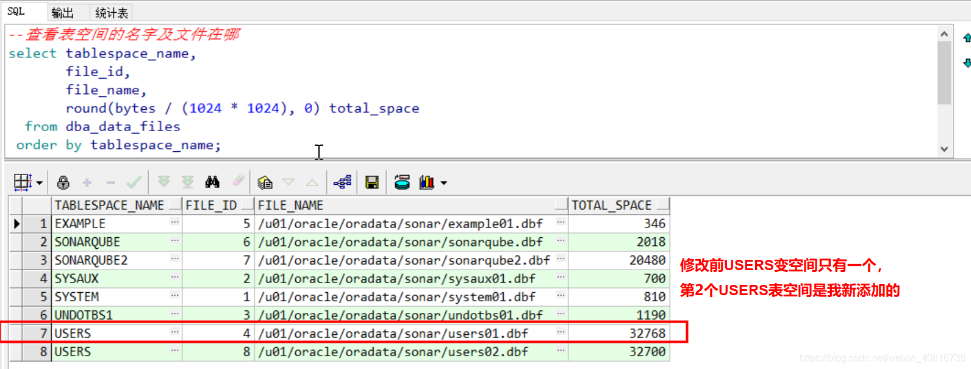The width and height of the screenshot is (971, 369).
Task: Click the TABLESPACE_NAME column header
Action: pos(116,205)
